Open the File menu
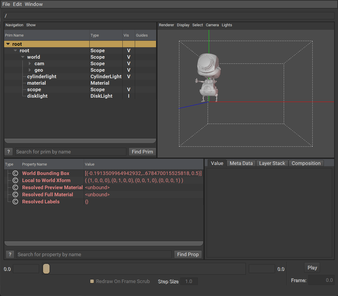 click(x=6, y=4)
